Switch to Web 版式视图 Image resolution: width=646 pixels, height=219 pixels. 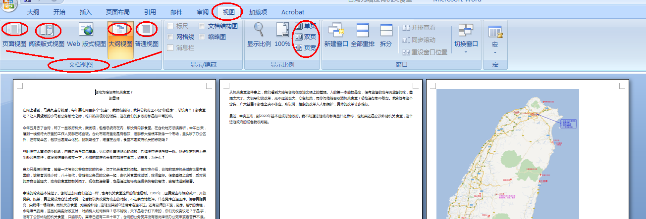[87, 35]
